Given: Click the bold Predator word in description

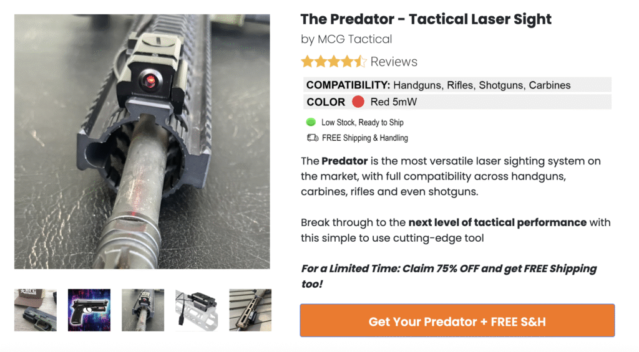Looking at the screenshot, I should 344,161.
